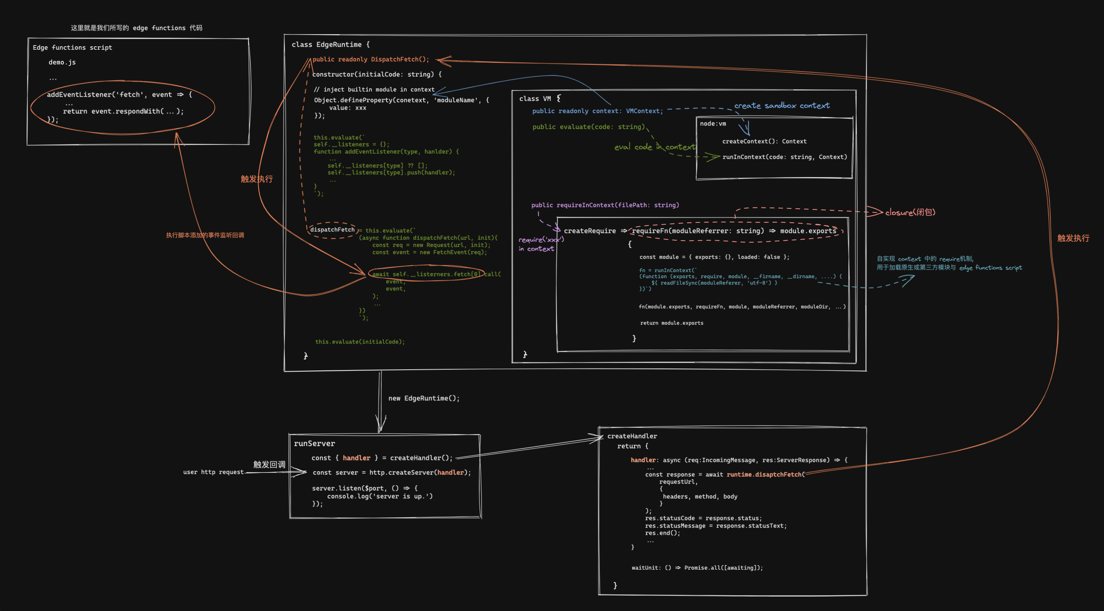Select handwritten 'eval code in context' note
This screenshot has width=1104, height=611.
tap(654, 147)
